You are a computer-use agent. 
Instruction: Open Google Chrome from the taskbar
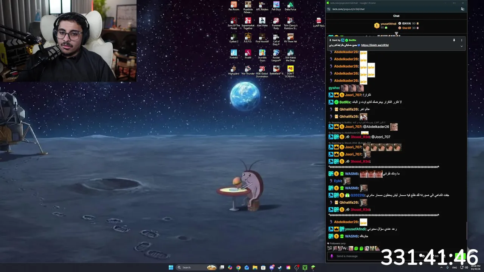tap(238, 267)
